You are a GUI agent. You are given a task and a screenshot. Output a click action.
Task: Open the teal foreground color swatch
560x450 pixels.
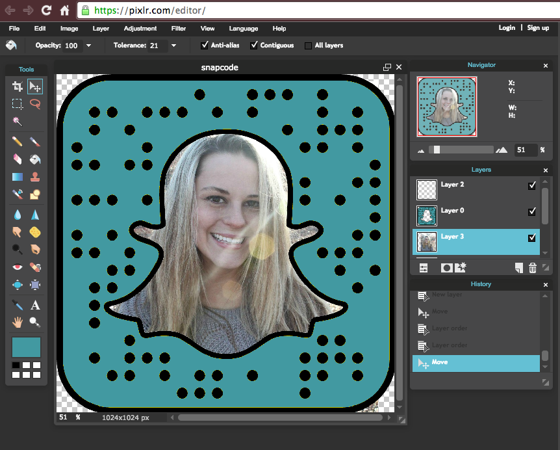(26, 347)
